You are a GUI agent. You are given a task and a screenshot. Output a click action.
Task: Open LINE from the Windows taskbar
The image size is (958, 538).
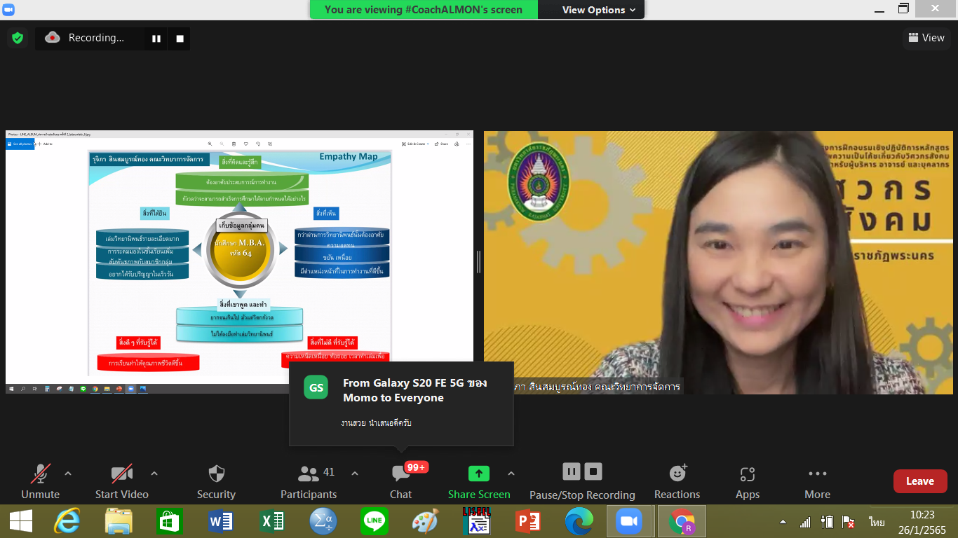point(375,521)
